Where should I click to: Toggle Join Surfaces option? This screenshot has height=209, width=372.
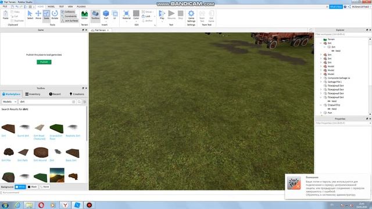click(70, 21)
